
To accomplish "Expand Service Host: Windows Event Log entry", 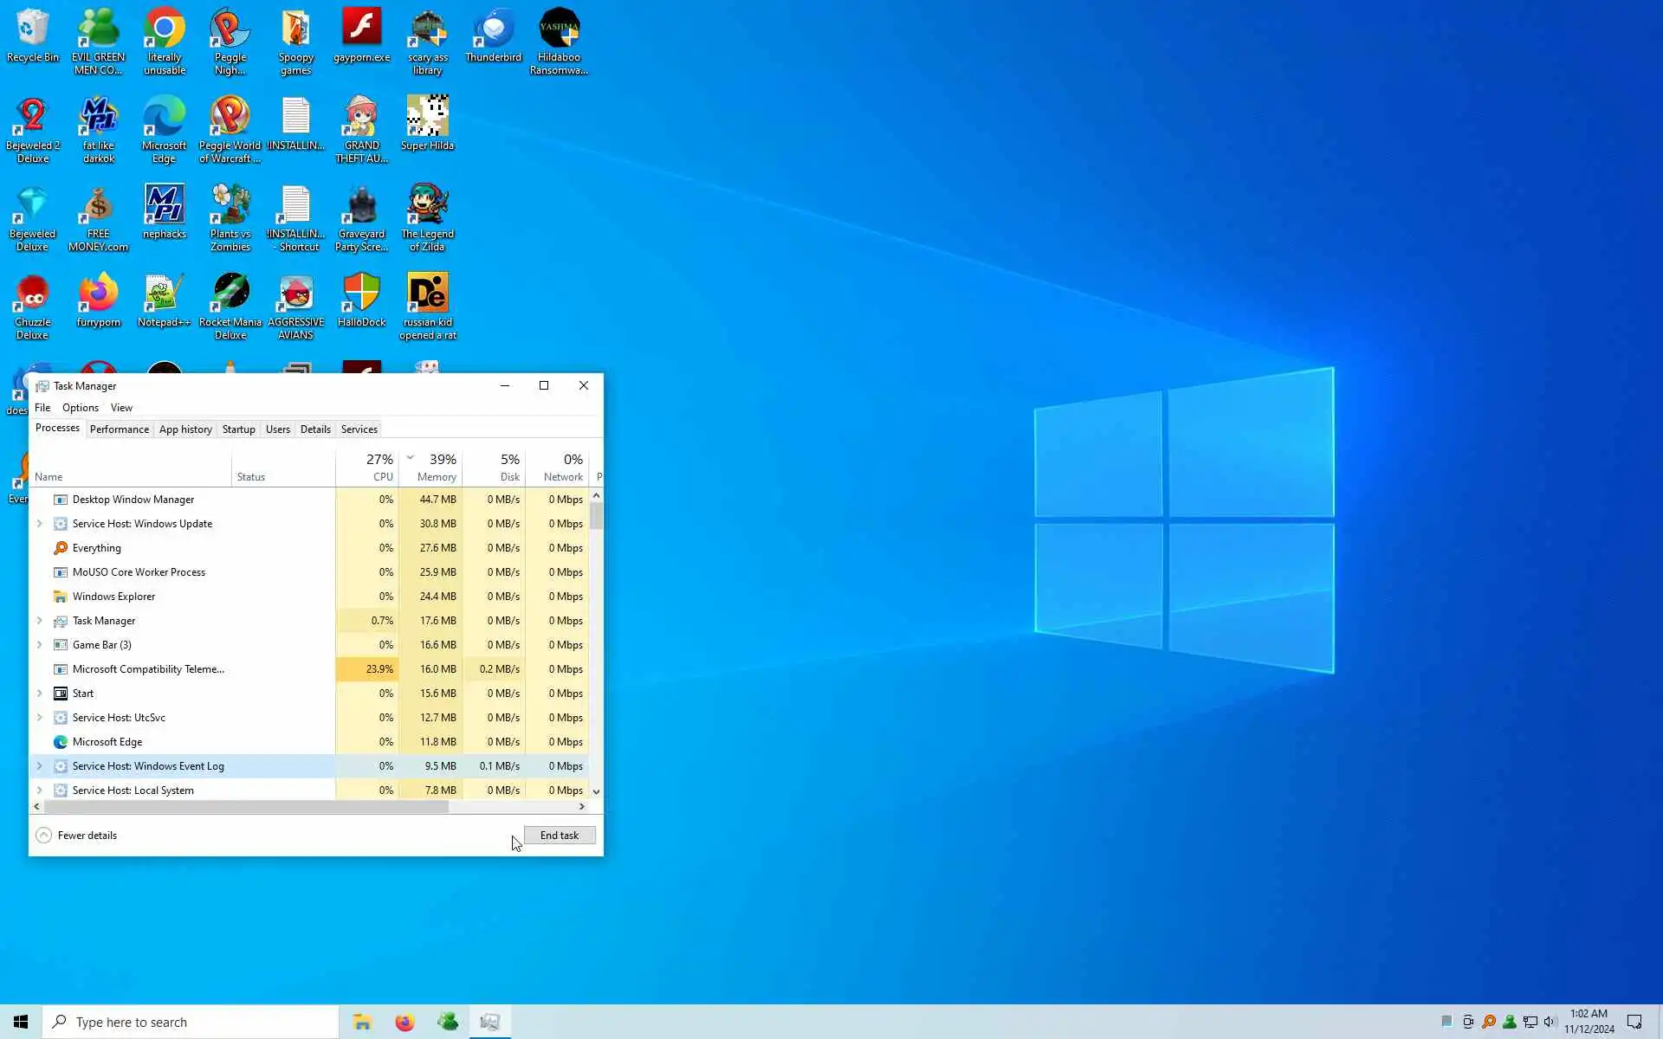I will click(39, 766).
